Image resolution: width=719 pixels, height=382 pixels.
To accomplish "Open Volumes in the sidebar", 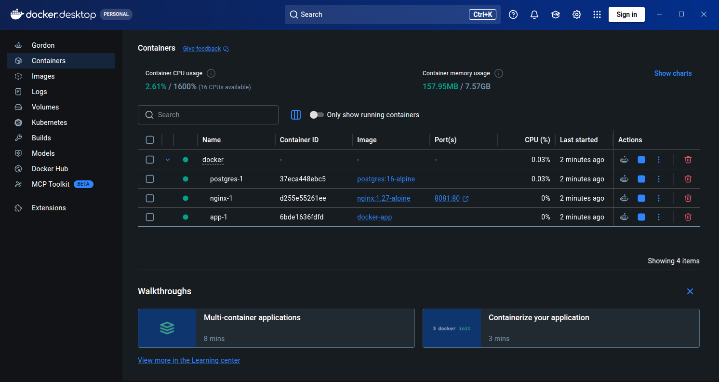I will 61,107.
